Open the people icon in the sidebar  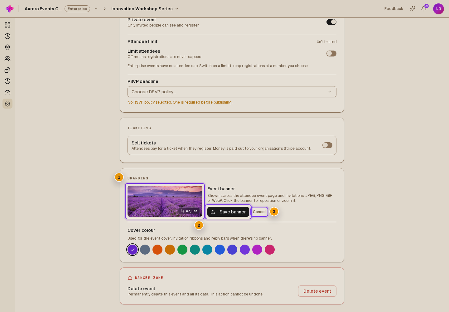click(x=7, y=59)
